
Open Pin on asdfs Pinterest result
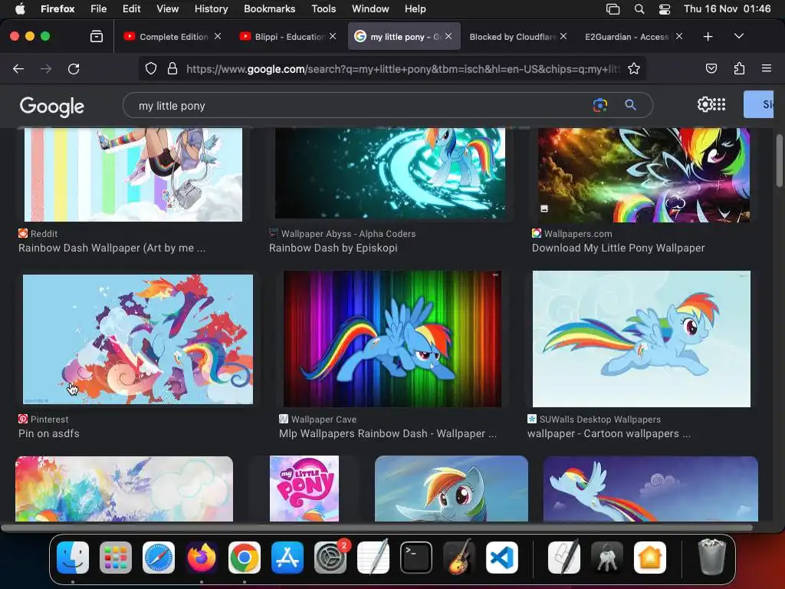[x=48, y=434]
